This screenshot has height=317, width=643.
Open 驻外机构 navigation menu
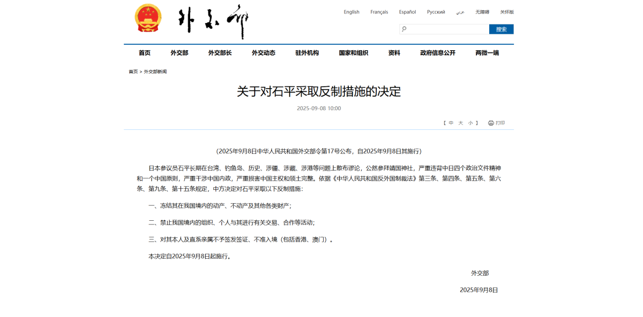(x=307, y=53)
